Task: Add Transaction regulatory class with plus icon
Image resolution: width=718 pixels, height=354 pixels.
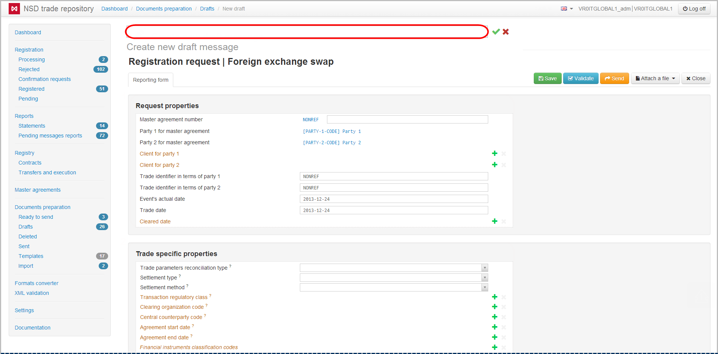Action: (x=495, y=297)
